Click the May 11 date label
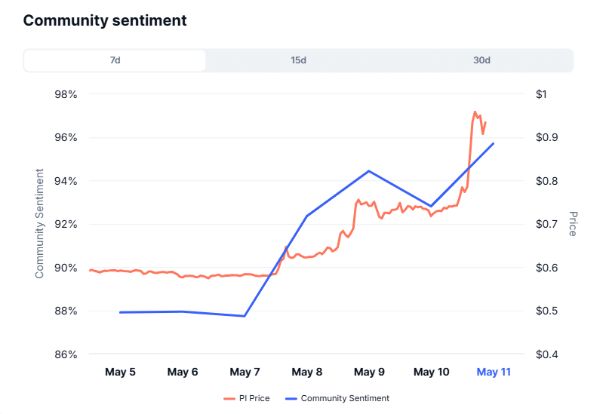Viewport: 606px width, 414px height. [494, 372]
